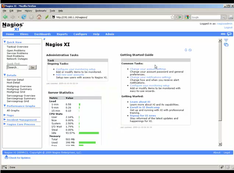Click the Logout link
Viewport: 234px width, 173px height.
click(228, 27)
